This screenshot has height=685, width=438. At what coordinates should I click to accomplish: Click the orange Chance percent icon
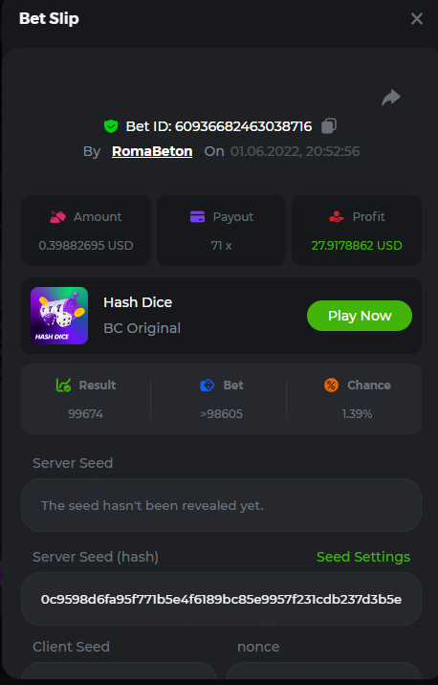331,385
